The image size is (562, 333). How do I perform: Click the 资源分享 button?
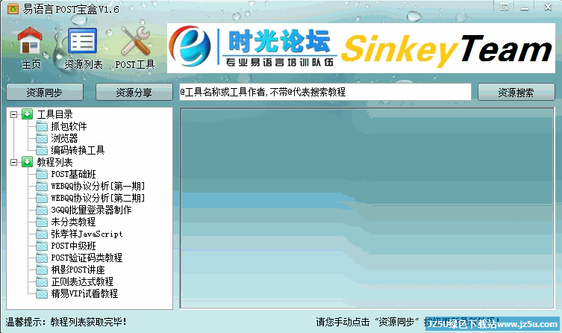pos(134,93)
